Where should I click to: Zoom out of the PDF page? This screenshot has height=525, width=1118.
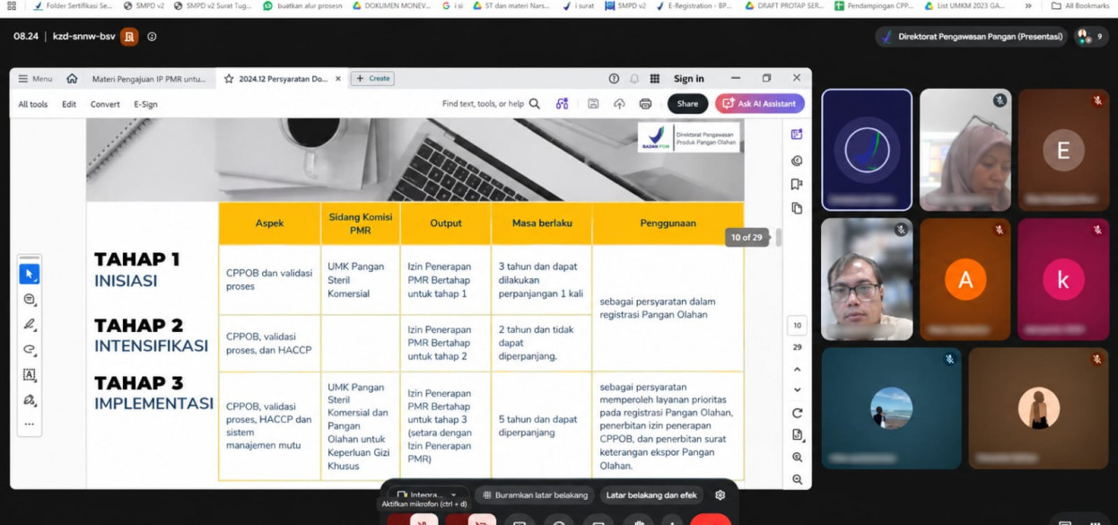coord(797,479)
